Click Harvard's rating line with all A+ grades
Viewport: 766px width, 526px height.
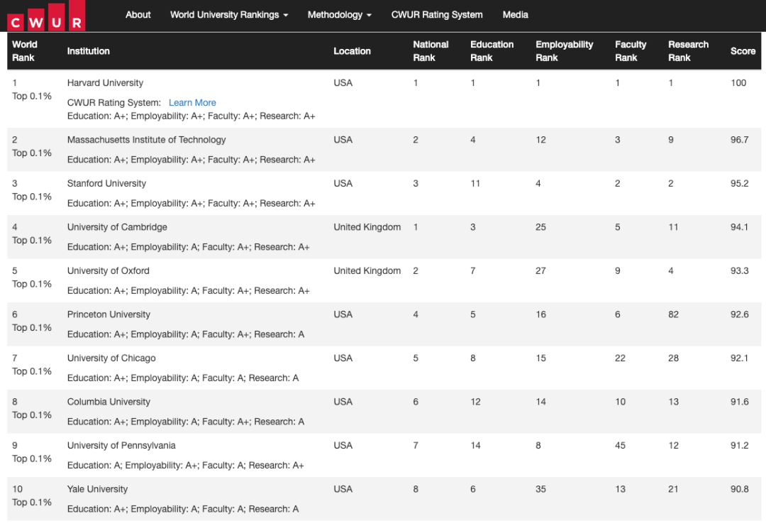(x=191, y=116)
